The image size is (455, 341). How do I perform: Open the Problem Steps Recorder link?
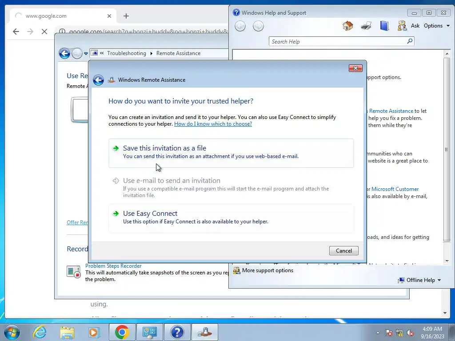[x=113, y=266]
